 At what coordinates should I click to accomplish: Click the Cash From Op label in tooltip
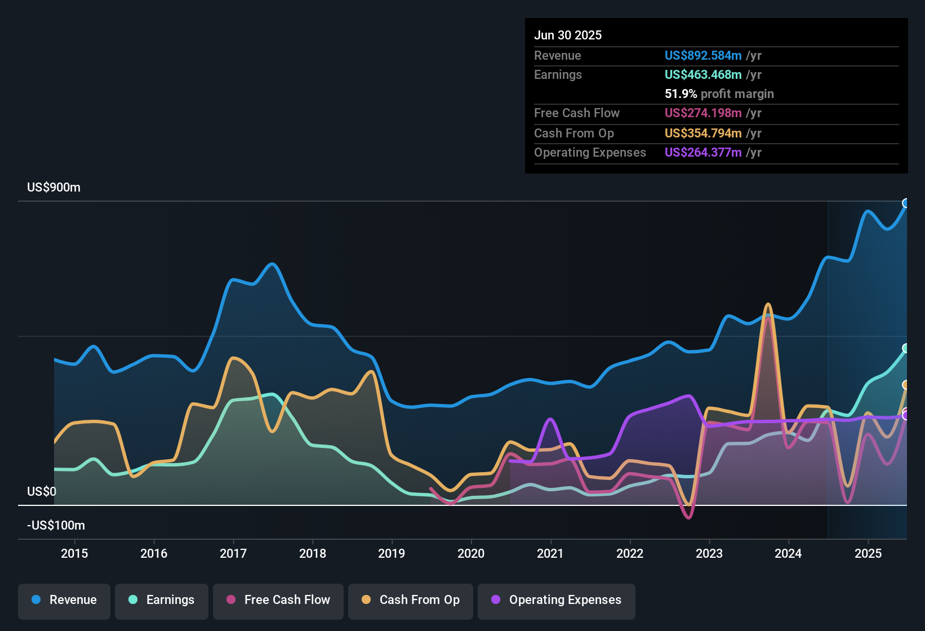coord(574,133)
